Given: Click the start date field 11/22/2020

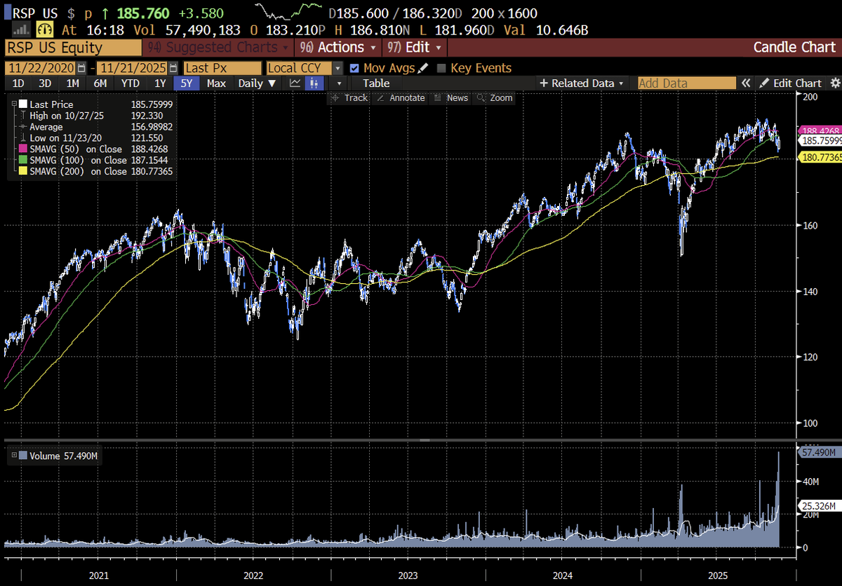Looking at the screenshot, I should (41, 68).
